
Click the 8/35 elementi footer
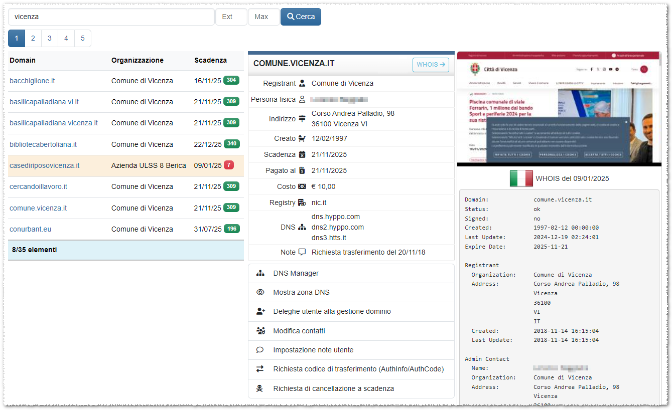pos(126,250)
